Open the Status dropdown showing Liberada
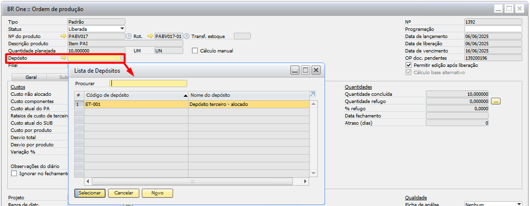Screen dimensions: 530x206 click(x=122, y=29)
